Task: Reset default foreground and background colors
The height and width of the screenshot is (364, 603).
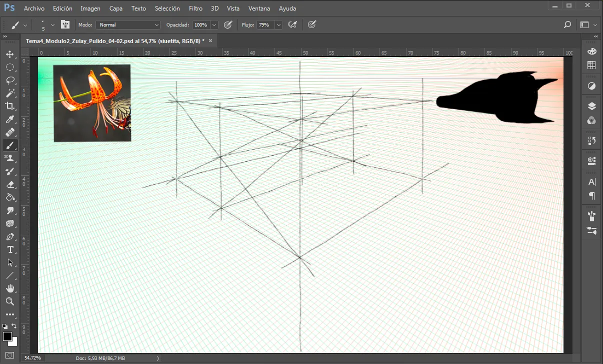Action: tap(5, 326)
